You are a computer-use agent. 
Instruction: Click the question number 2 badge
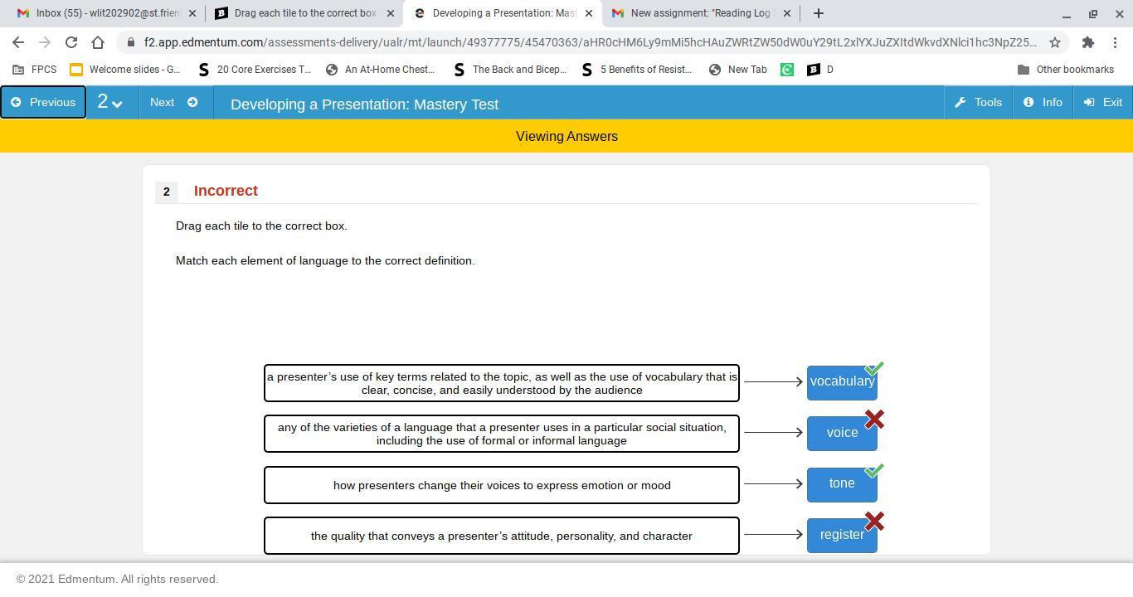pyautogui.click(x=167, y=192)
